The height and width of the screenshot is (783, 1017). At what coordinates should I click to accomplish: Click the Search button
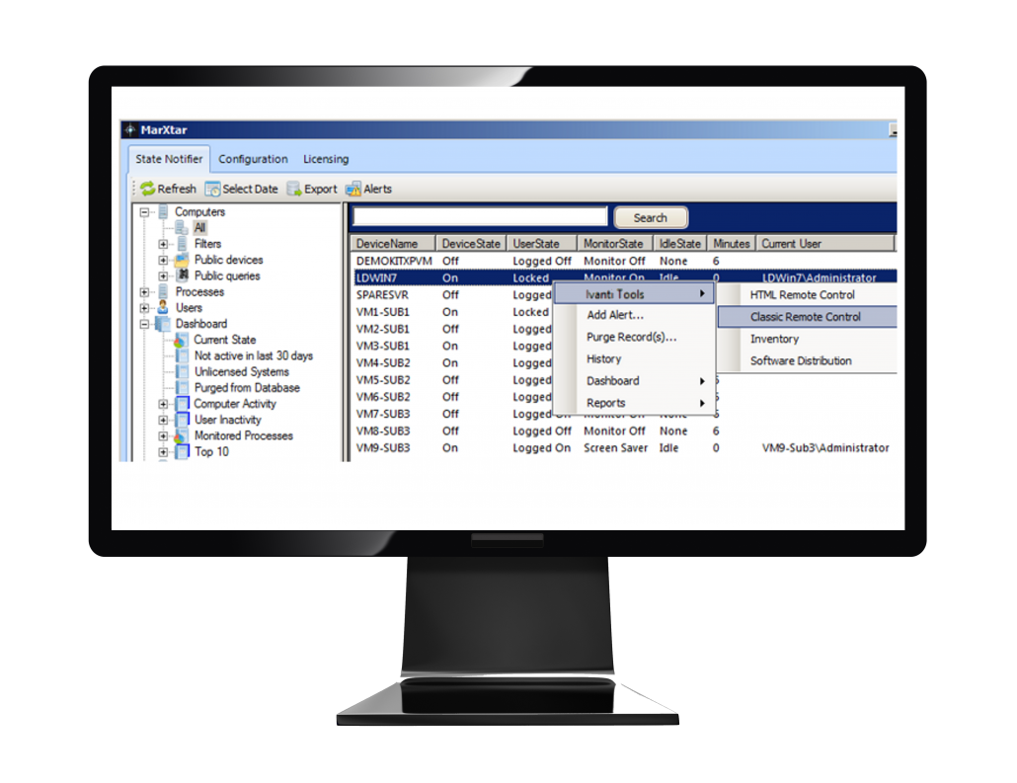point(650,217)
